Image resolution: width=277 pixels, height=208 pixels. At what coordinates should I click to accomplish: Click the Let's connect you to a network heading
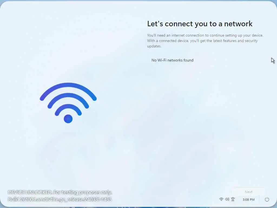200,24
